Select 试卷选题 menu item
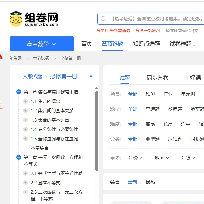Screen dimensions: 204x204 (181, 44)
